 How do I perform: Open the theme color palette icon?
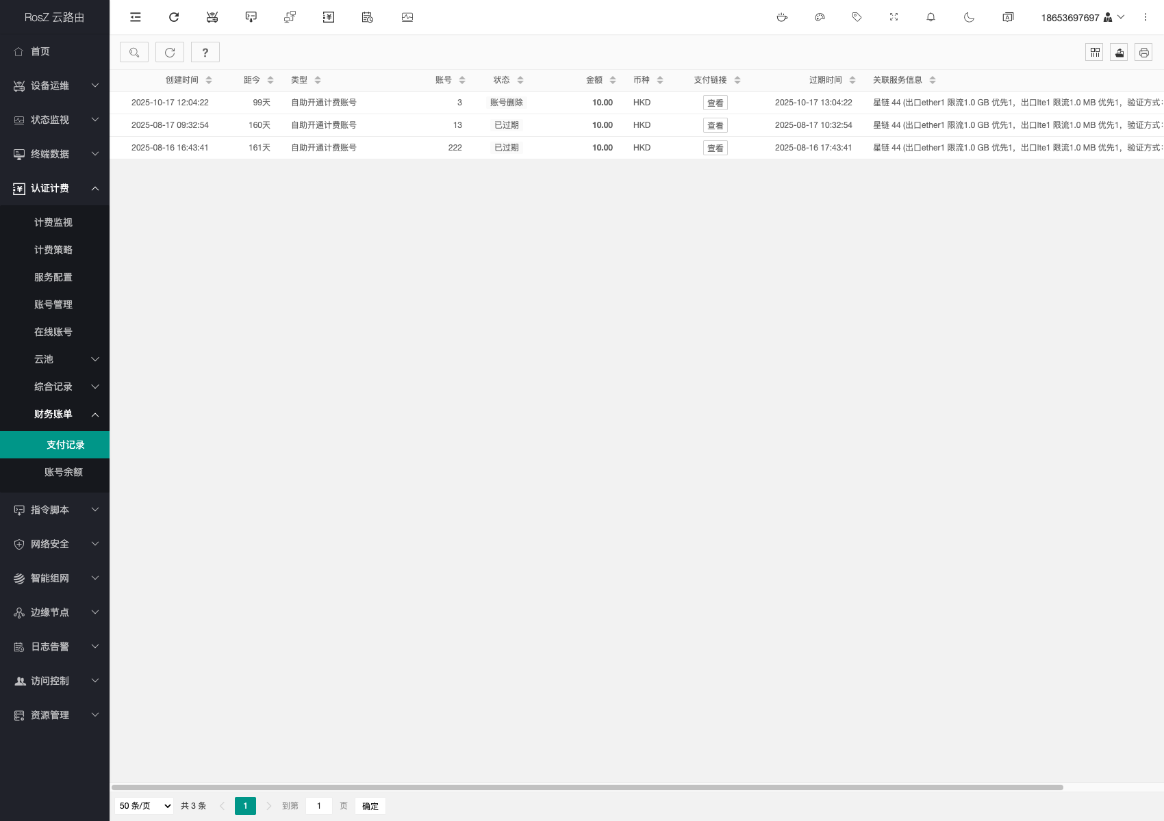[820, 17]
